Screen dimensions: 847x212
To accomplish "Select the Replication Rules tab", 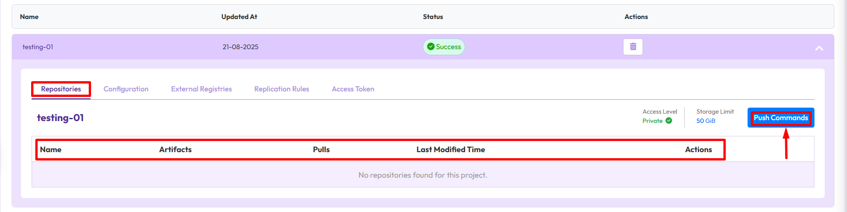I will pos(282,89).
